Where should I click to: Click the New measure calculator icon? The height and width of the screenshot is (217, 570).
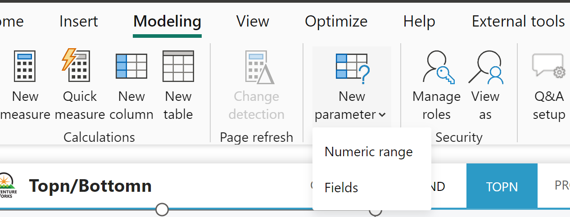pyautogui.click(x=25, y=66)
